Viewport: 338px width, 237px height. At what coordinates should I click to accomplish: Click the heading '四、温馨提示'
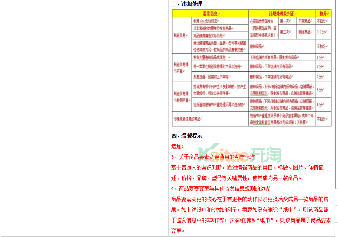pos(187,136)
